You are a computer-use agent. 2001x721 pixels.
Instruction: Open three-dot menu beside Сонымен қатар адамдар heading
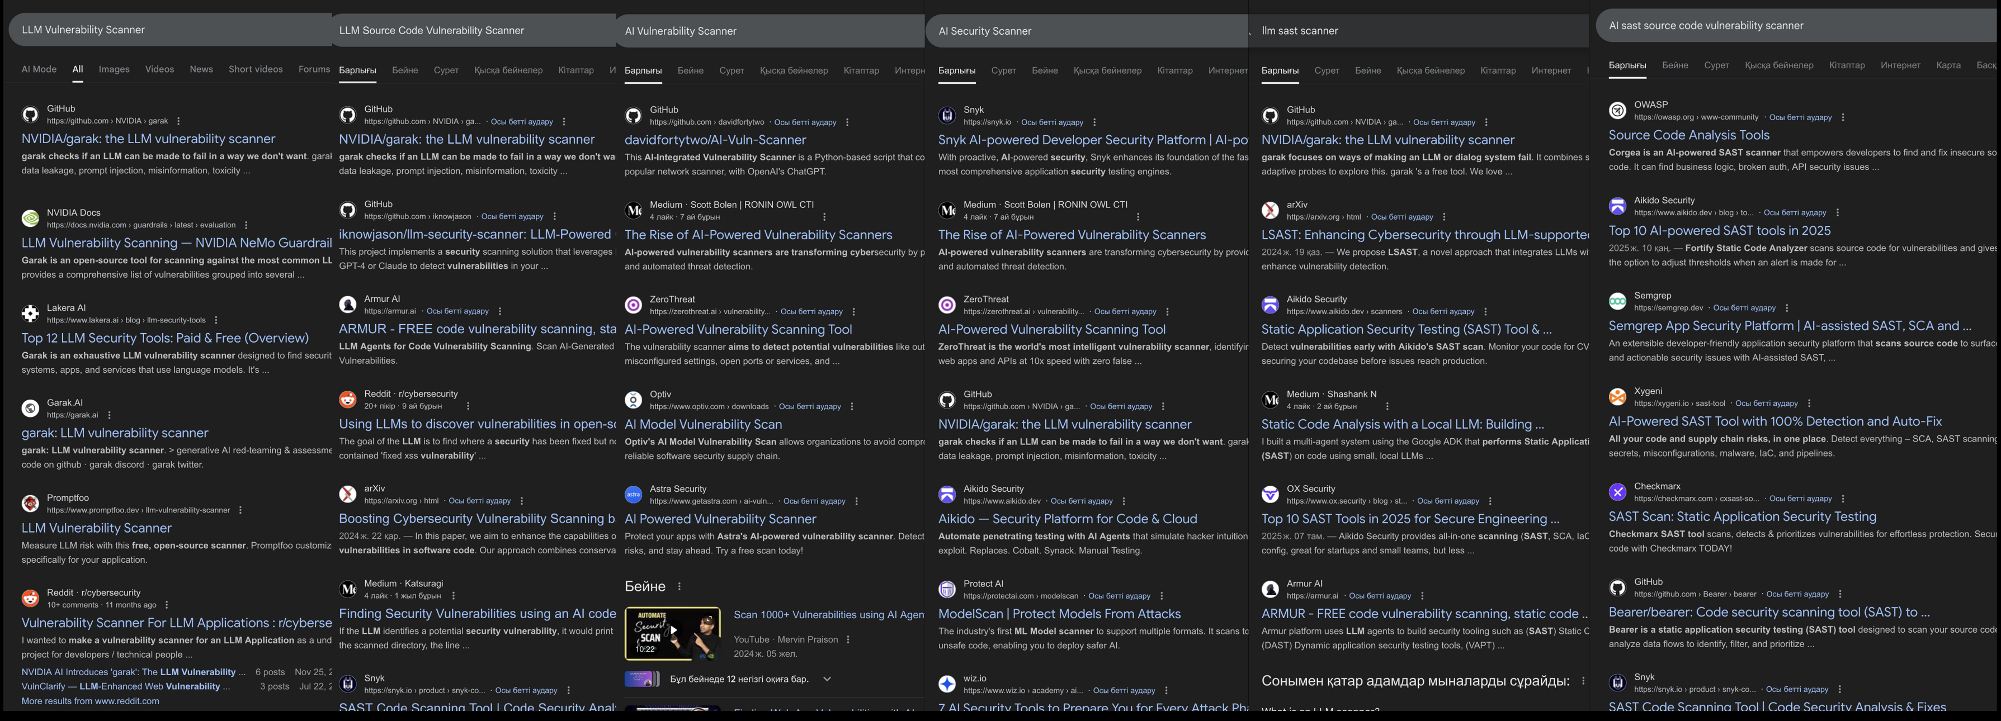[1583, 681]
